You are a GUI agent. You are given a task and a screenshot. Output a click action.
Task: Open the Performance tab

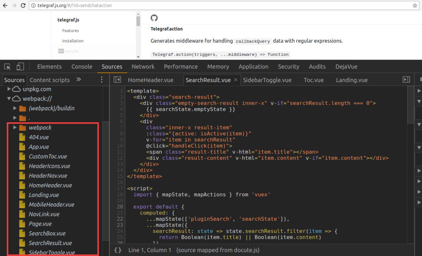(x=181, y=67)
